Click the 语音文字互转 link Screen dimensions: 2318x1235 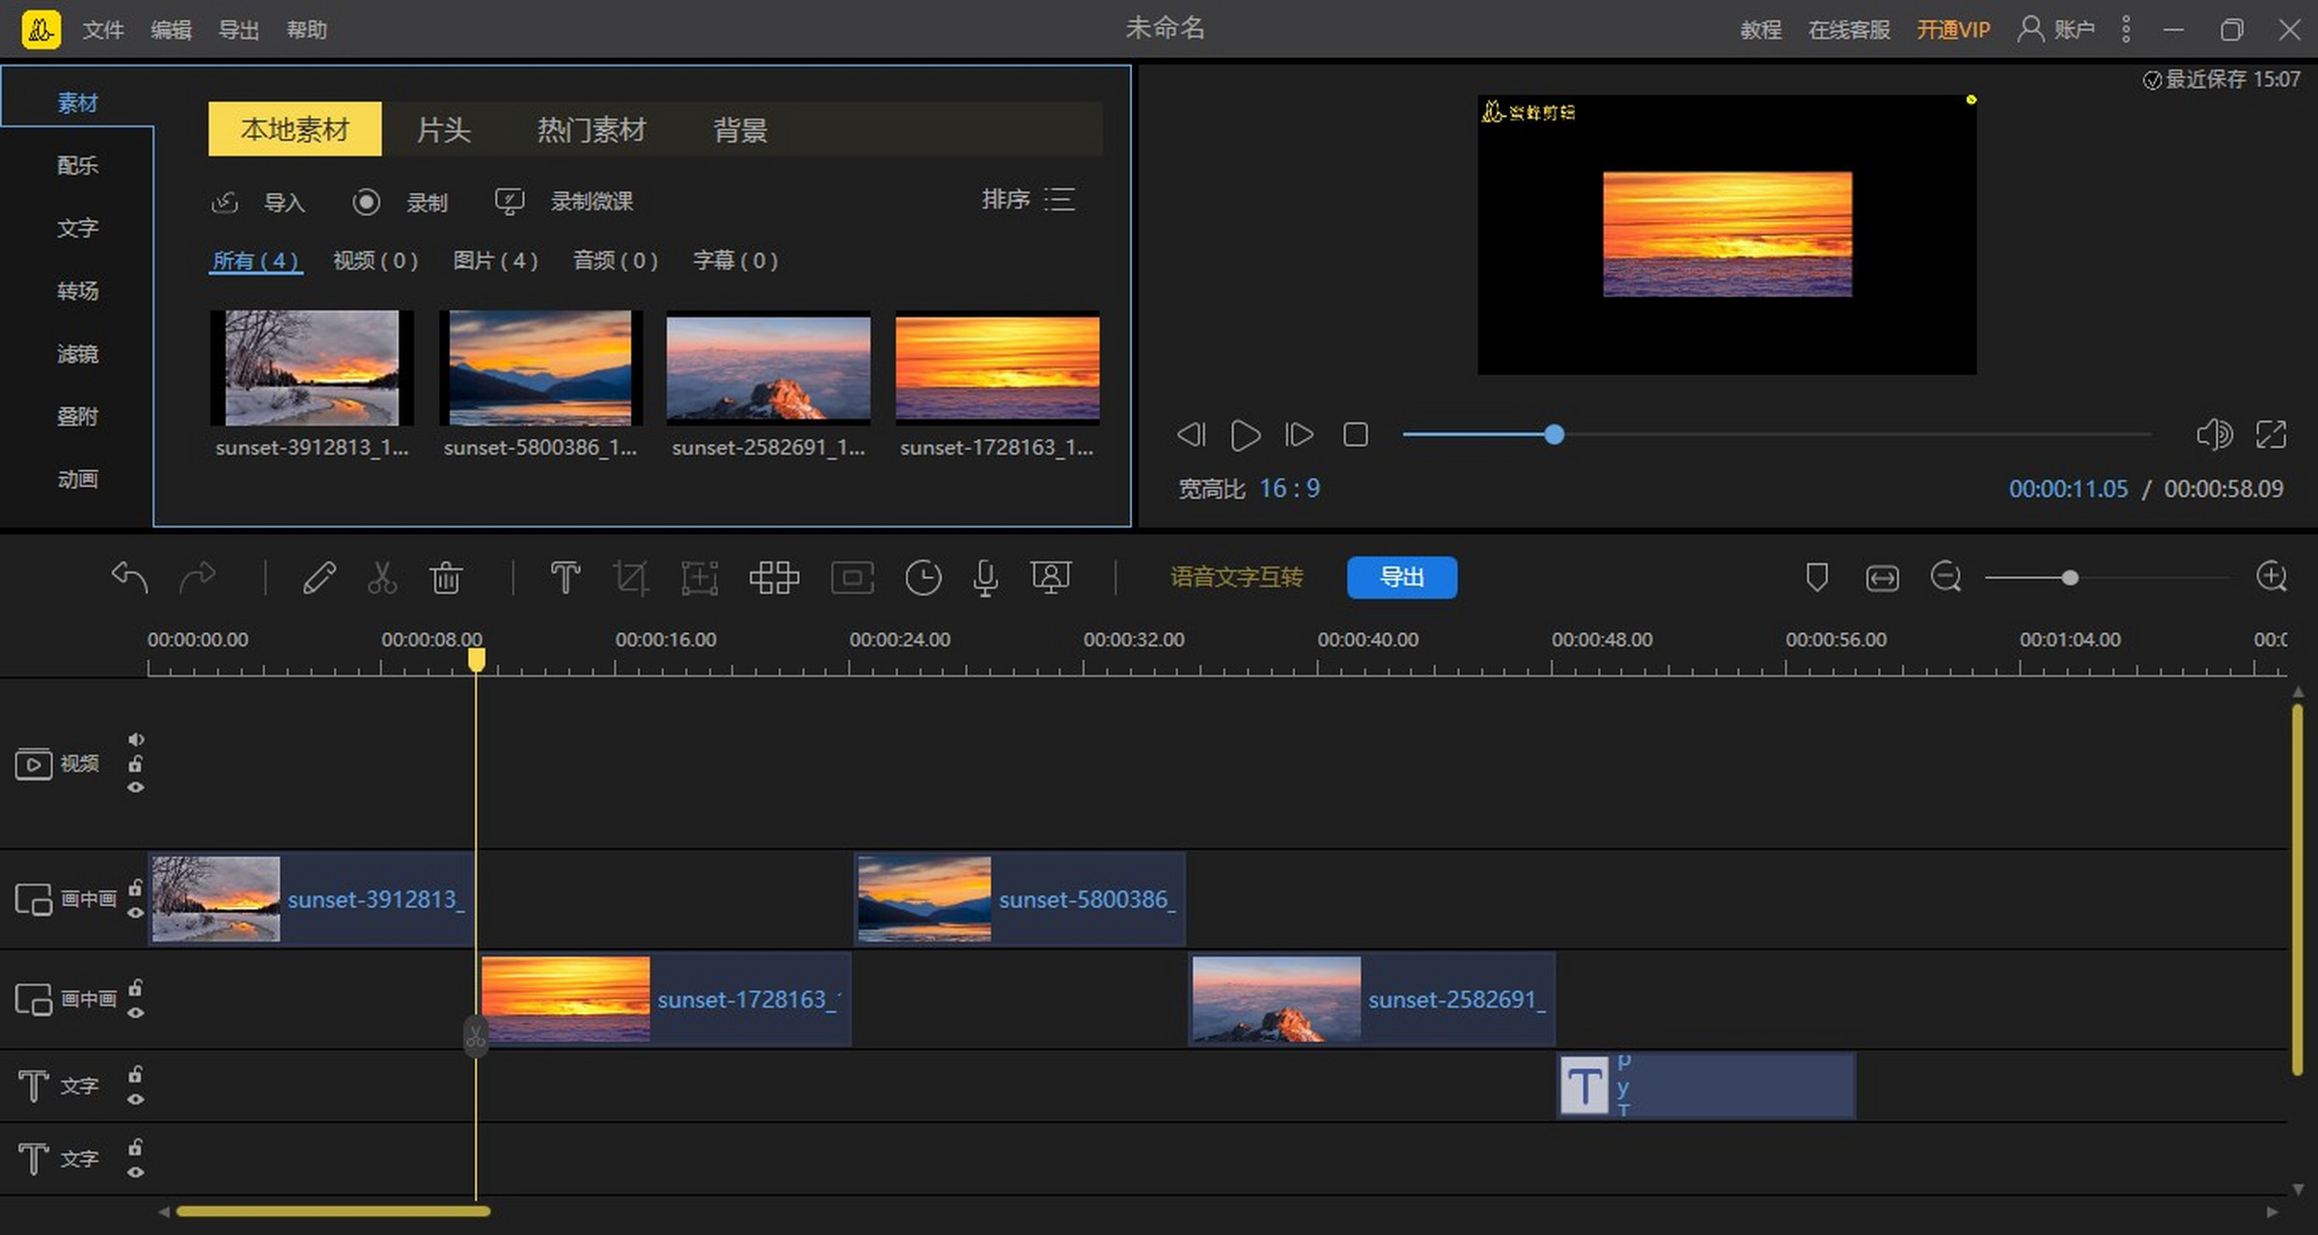pos(1236,577)
